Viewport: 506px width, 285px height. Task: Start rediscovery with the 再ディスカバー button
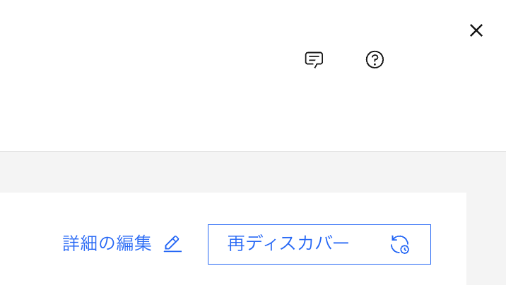tap(319, 244)
